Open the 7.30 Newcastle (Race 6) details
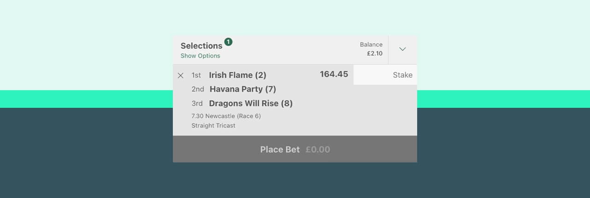Image resolution: width=590 pixels, height=198 pixels. click(x=226, y=116)
